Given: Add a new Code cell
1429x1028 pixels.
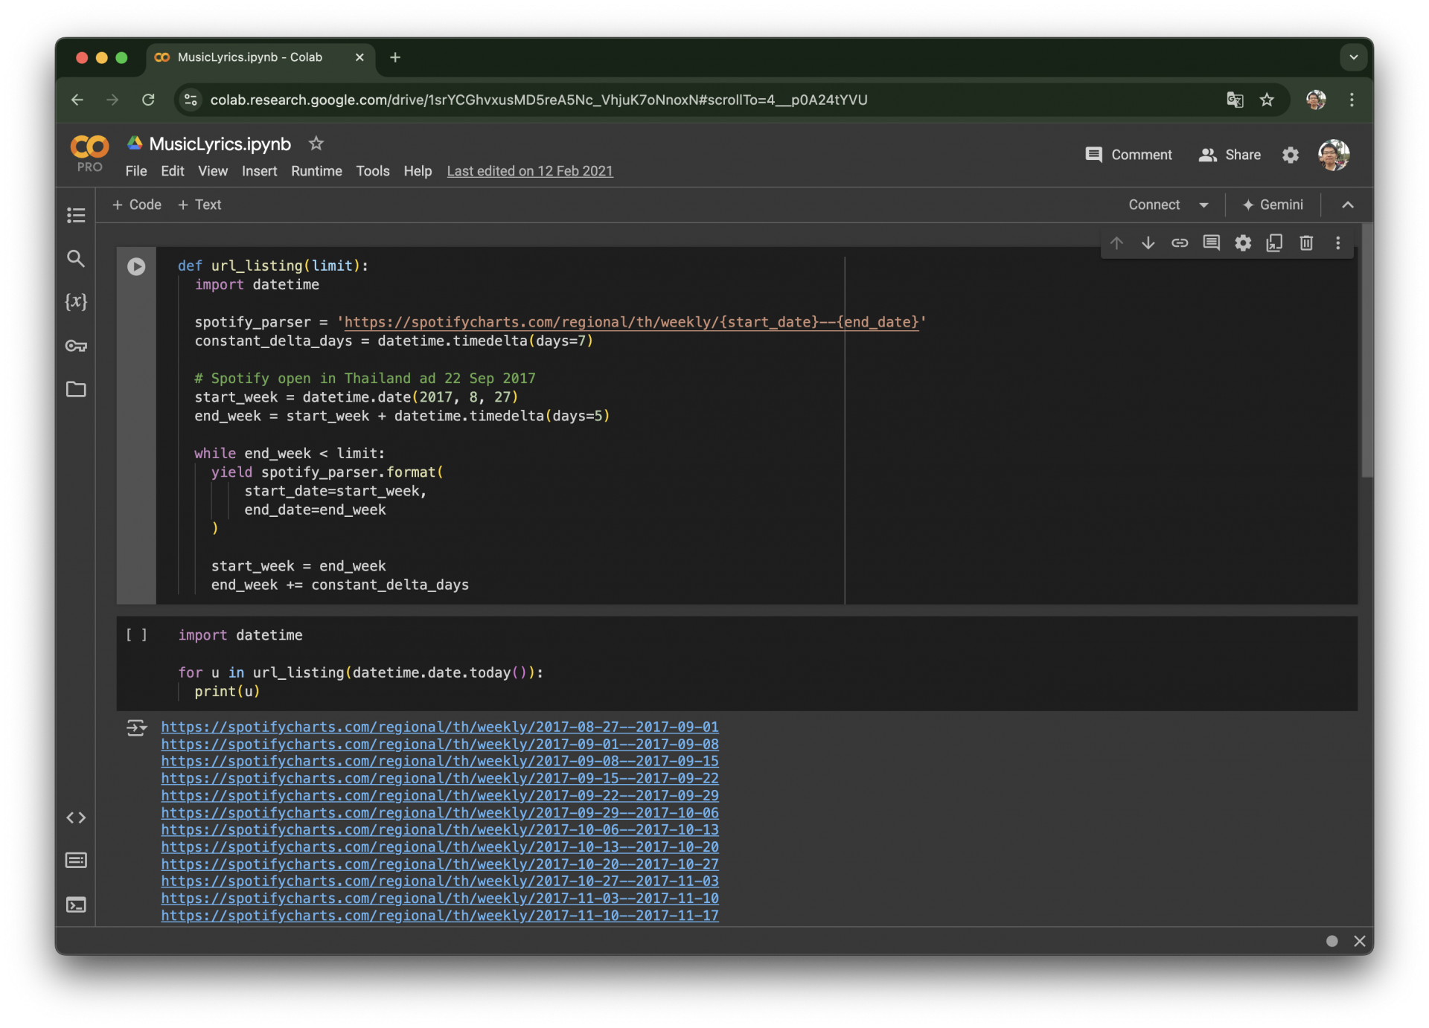Looking at the screenshot, I should click(136, 205).
